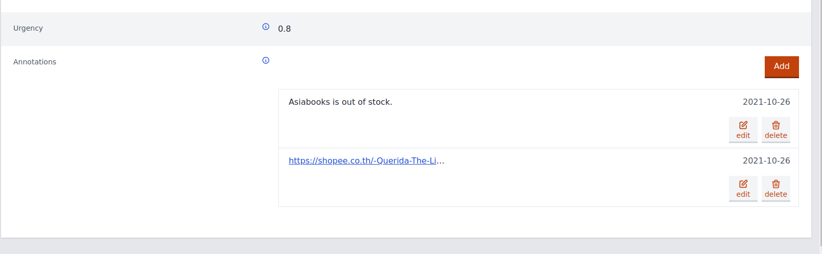Click the trash icon for Asiabooks annotation
Image resolution: width=822 pixels, height=254 pixels.
point(776,125)
